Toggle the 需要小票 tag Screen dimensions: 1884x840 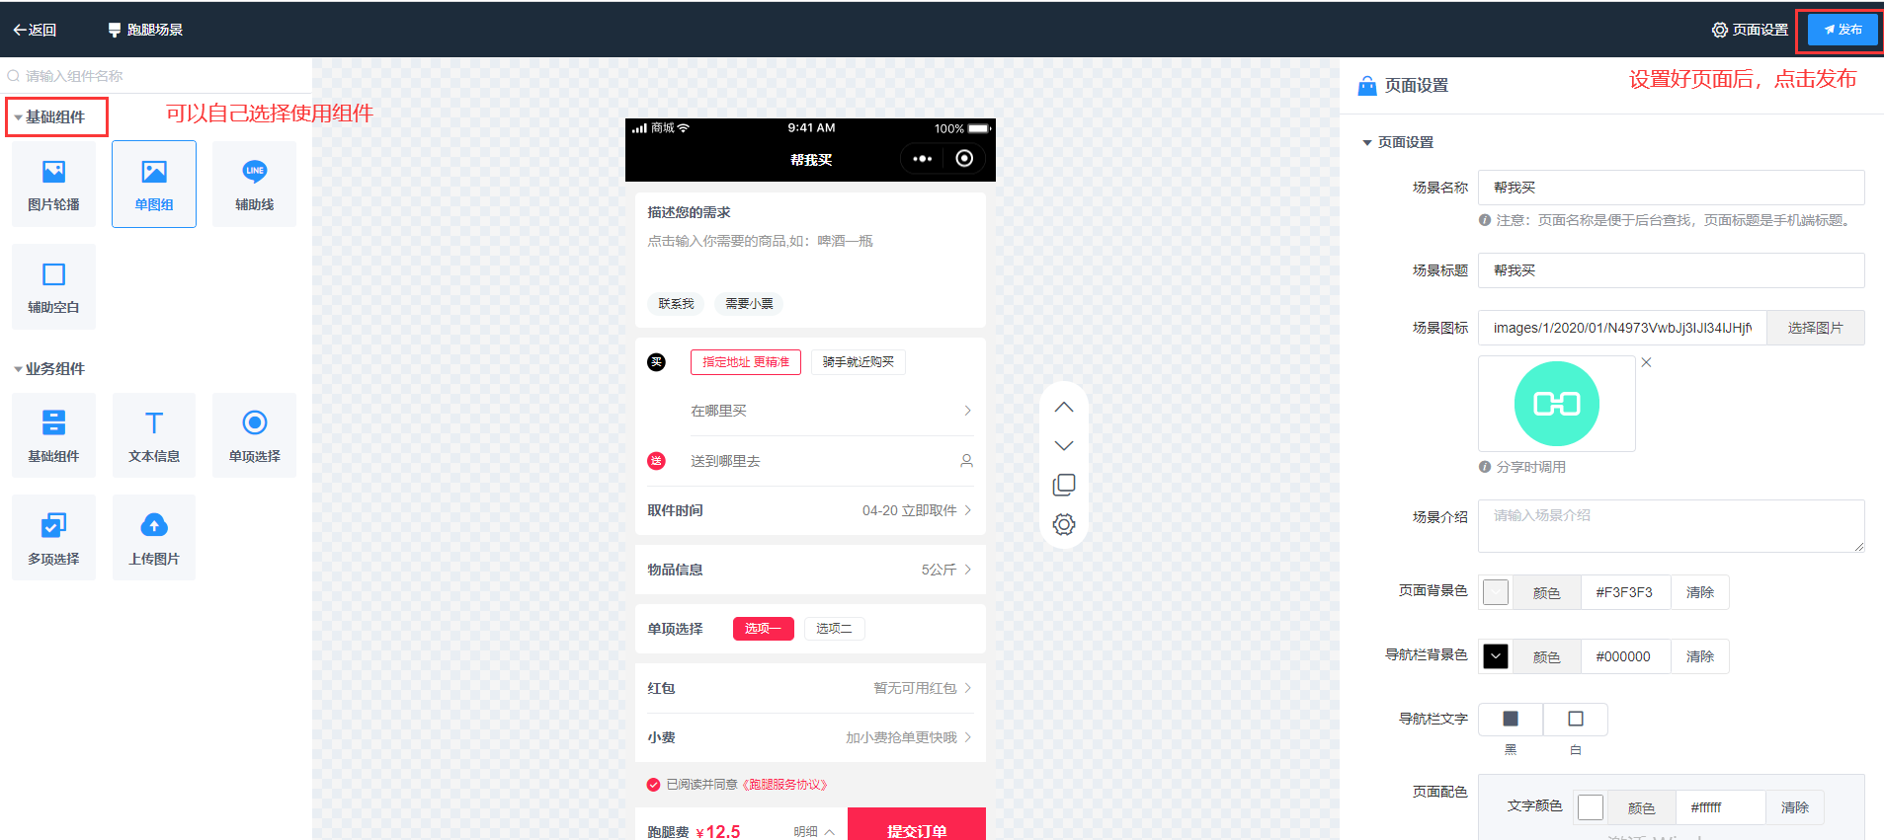point(749,304)
